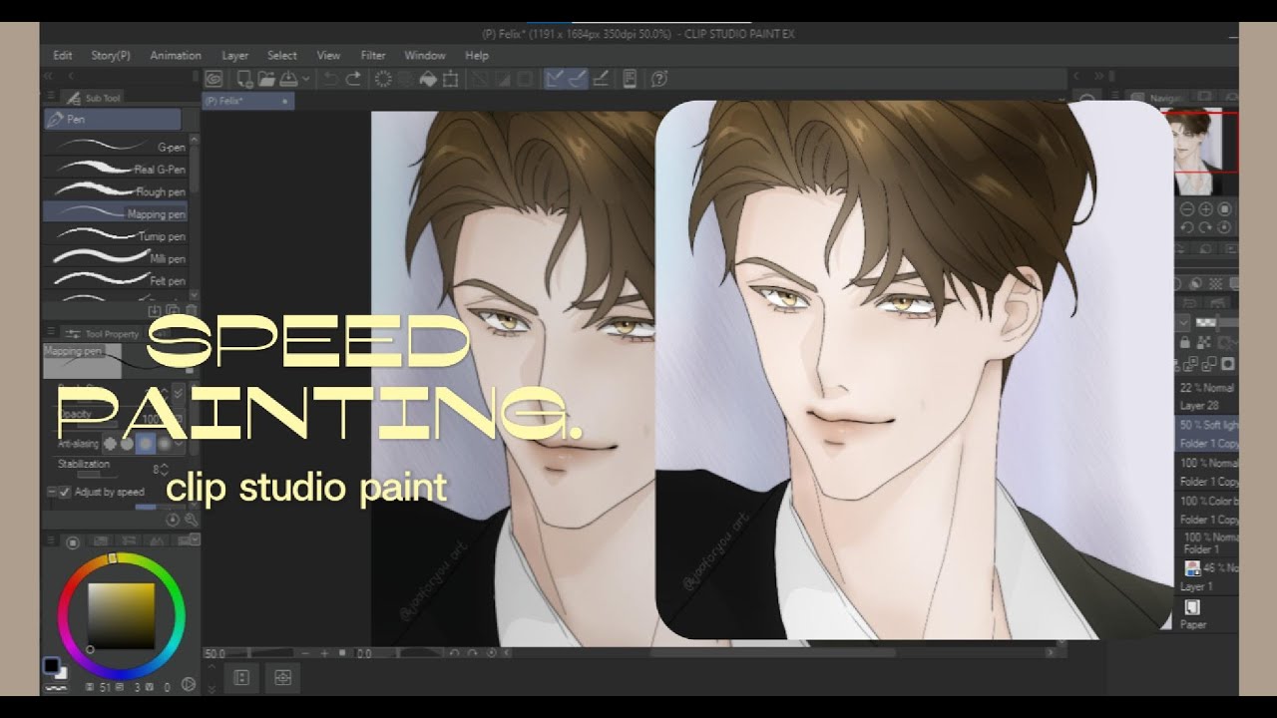This screenshot has height=718, width=1277.
Task: Choose the Rough pen sub tool
Action: click(x=116, y=191)
